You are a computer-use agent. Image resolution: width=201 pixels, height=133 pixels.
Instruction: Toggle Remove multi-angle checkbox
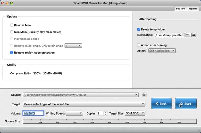[x=12, y=46]
